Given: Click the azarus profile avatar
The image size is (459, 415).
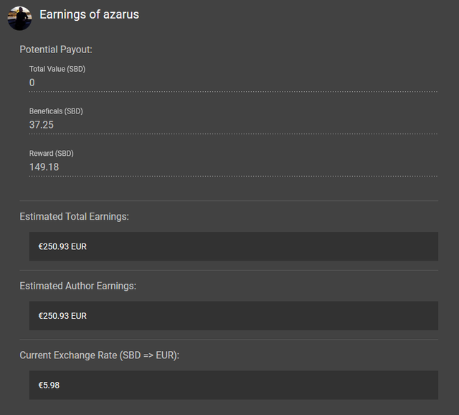Looking at the screenshot, I should tap(19, 18).
